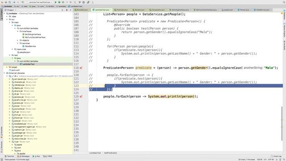The image size is (286, 161).
Task: Run the current test configuration
Action: coord(55,2)
